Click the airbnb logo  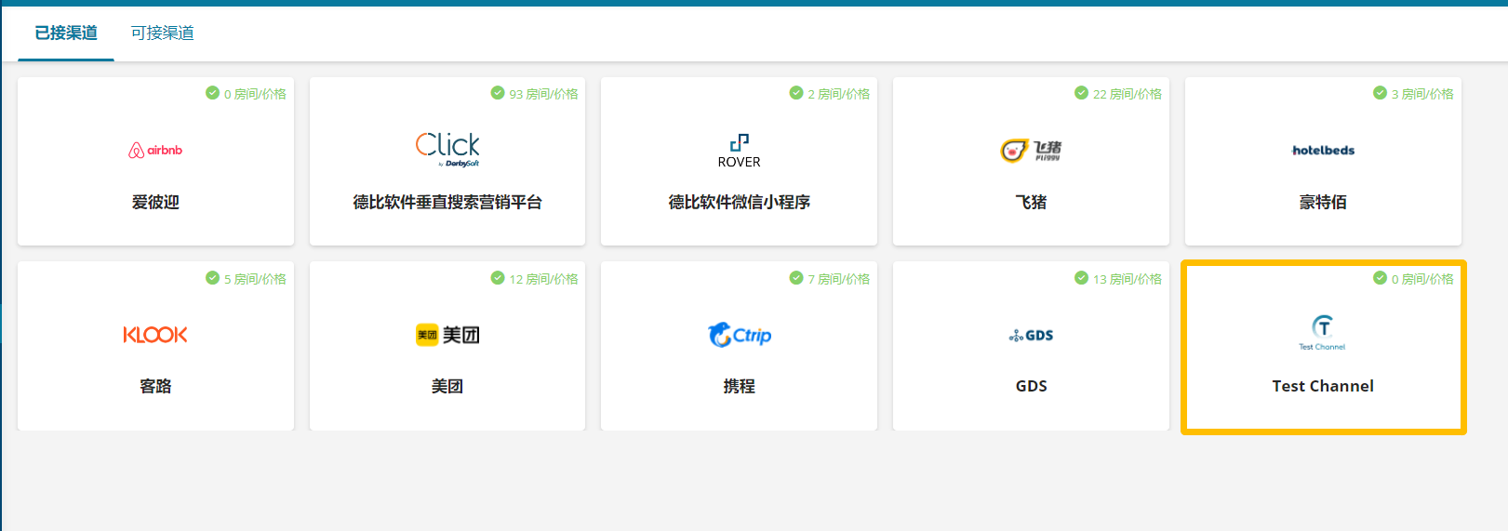[x=155, y=150]
